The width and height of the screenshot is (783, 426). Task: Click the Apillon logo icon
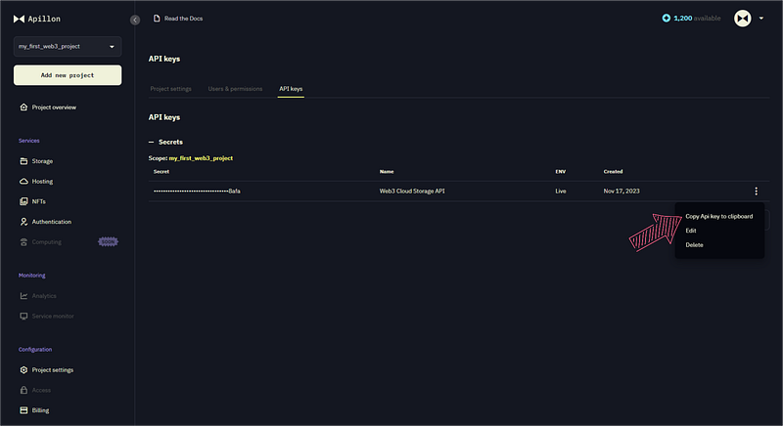tap(19, 19)
